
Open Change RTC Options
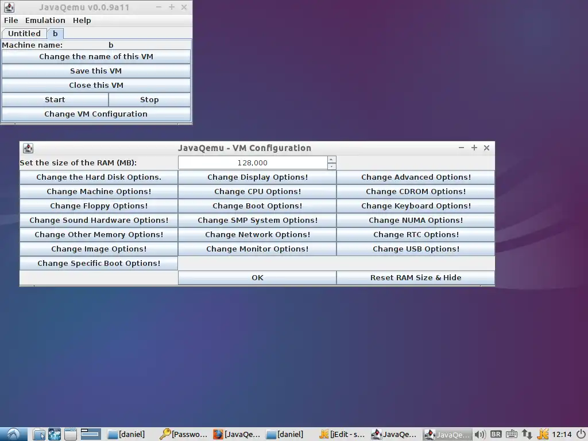(416, 234)
